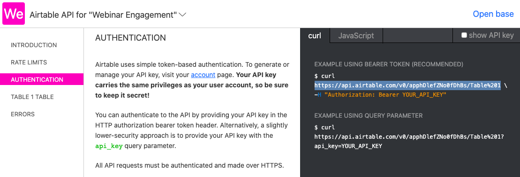Click api_key=YOUR_API_KEY text
Image resolution: width=520 pixels, height=177 pixels.
click(348, 146)
